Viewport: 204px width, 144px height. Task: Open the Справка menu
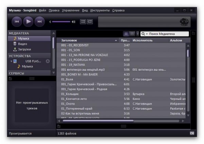tap(118, 11)
